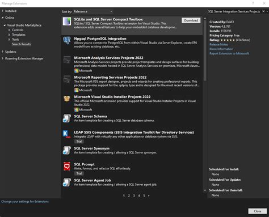Viewport: 269px width, 217px height.
Task: Go to results page 3
Action: [134, 195]
